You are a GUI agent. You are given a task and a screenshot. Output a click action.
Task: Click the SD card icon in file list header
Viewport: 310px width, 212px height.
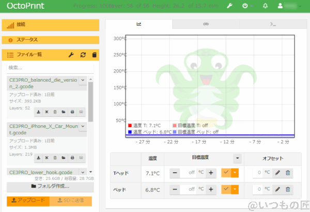94,55
